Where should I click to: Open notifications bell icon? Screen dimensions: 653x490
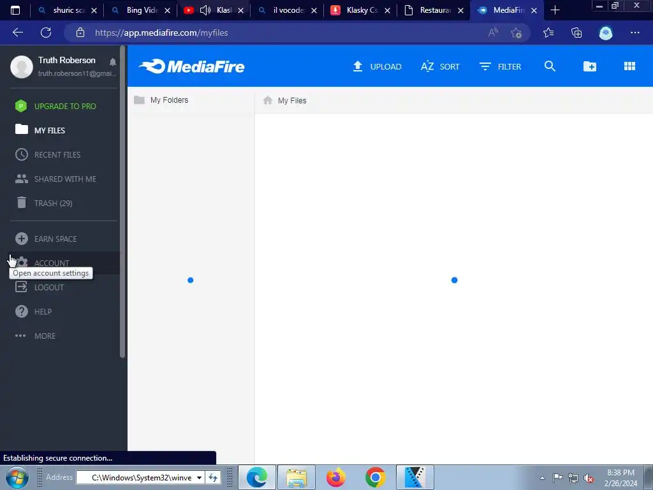(x=112, y=62)
